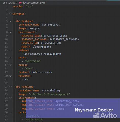This screenshot has height=122, width=120.
Task: Click the port mapping '15672:15672'
Action: [x=34, y=120]
